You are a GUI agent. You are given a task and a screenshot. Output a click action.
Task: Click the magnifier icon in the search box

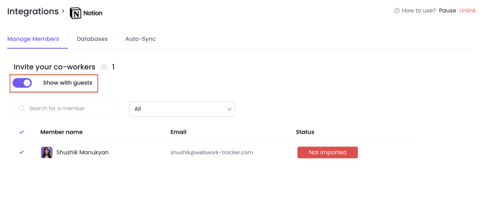(21, 108)
